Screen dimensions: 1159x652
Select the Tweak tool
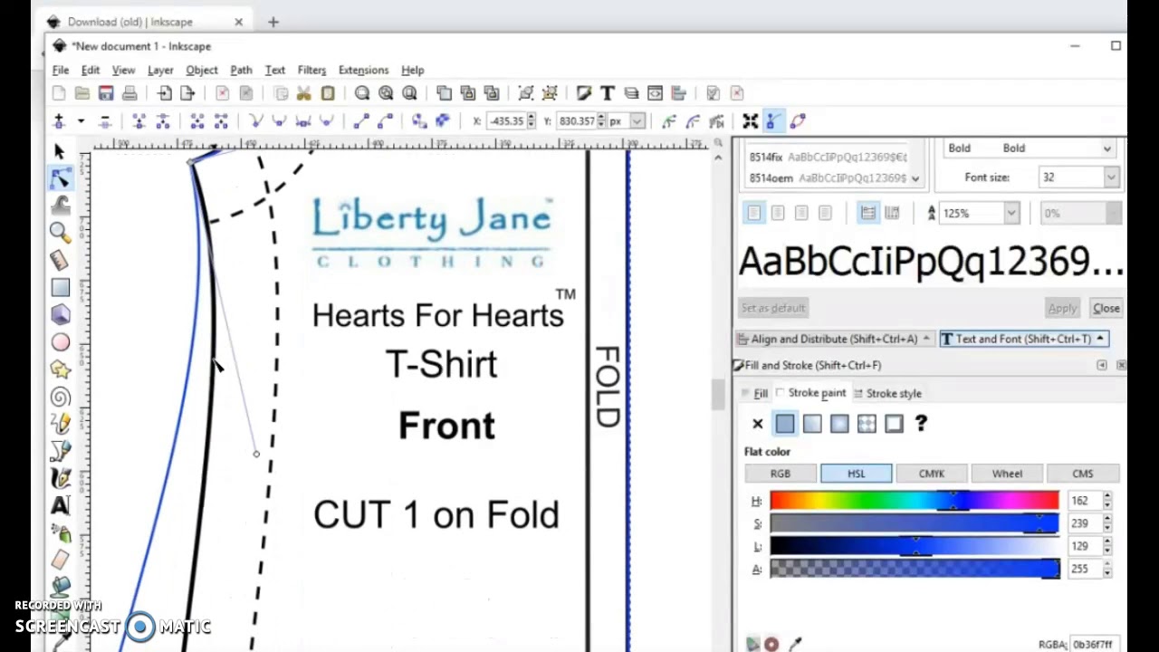tap(60, 206)
